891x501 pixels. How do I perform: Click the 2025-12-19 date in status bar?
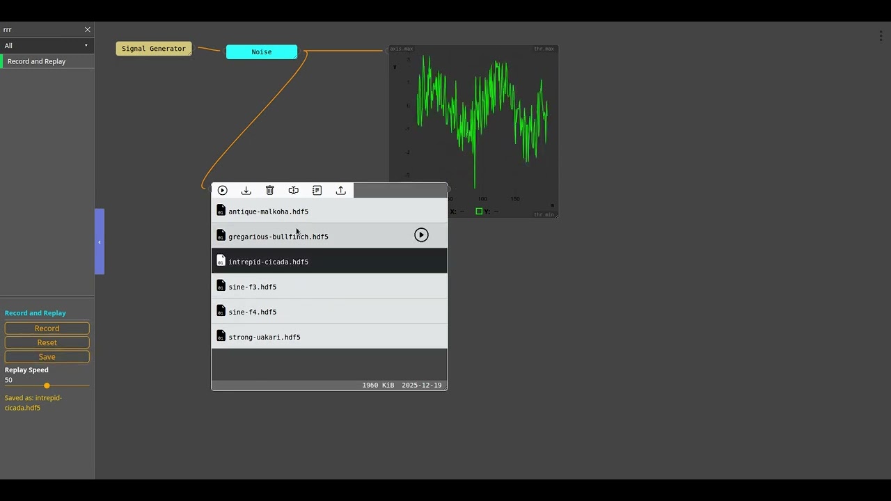pos(422,385)
